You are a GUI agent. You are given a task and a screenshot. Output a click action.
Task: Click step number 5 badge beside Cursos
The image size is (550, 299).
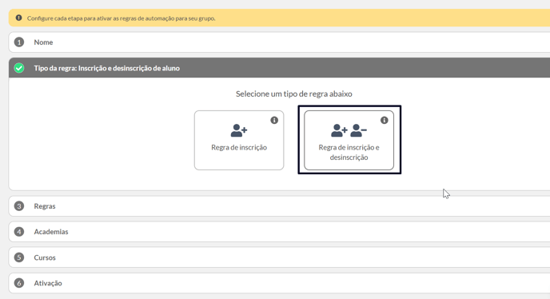19,257
